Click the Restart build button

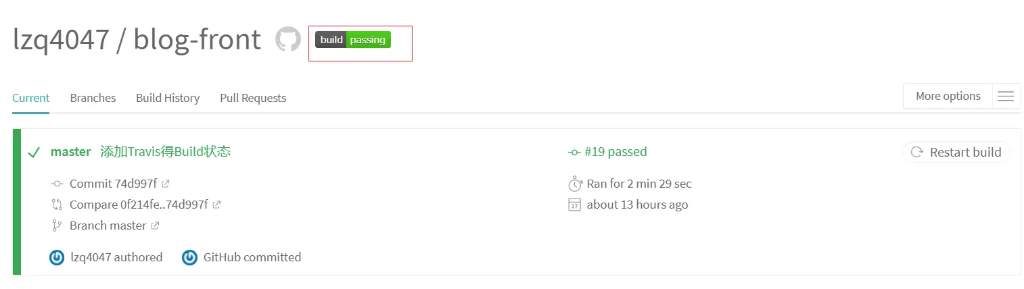click(956, 153)
